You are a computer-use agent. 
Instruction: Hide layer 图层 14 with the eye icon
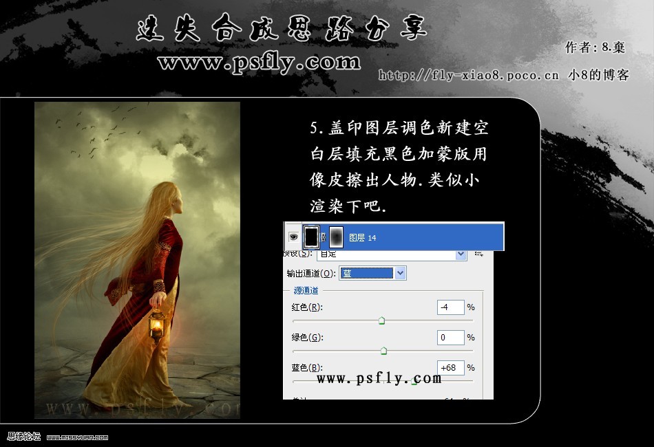pos(294,237)
